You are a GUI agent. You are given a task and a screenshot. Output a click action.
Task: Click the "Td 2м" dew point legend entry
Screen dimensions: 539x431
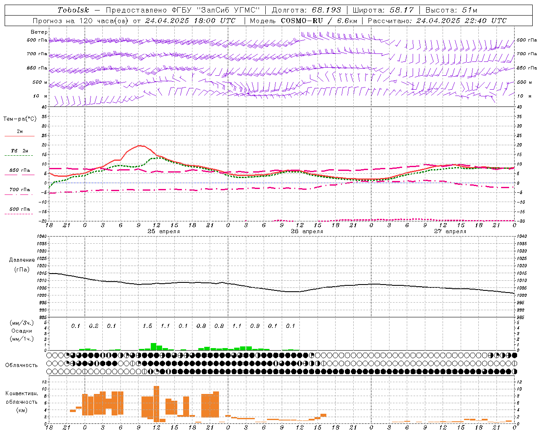[x=20, y=151]
